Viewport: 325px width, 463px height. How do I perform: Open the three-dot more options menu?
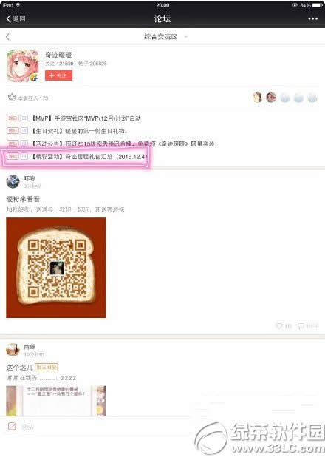coord(312,19)
